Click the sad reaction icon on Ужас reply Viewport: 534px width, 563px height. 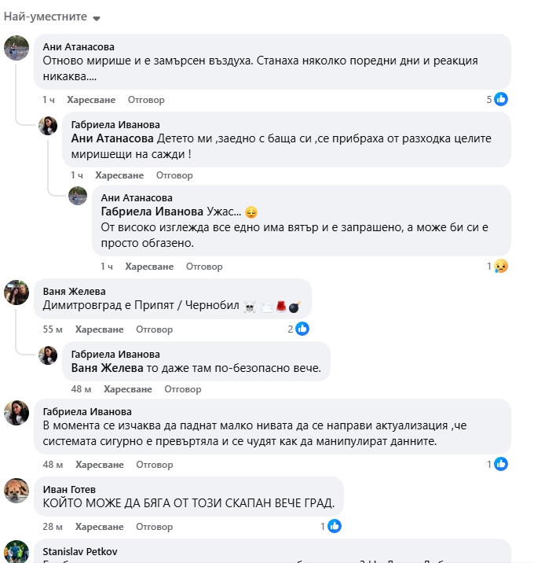501,267
